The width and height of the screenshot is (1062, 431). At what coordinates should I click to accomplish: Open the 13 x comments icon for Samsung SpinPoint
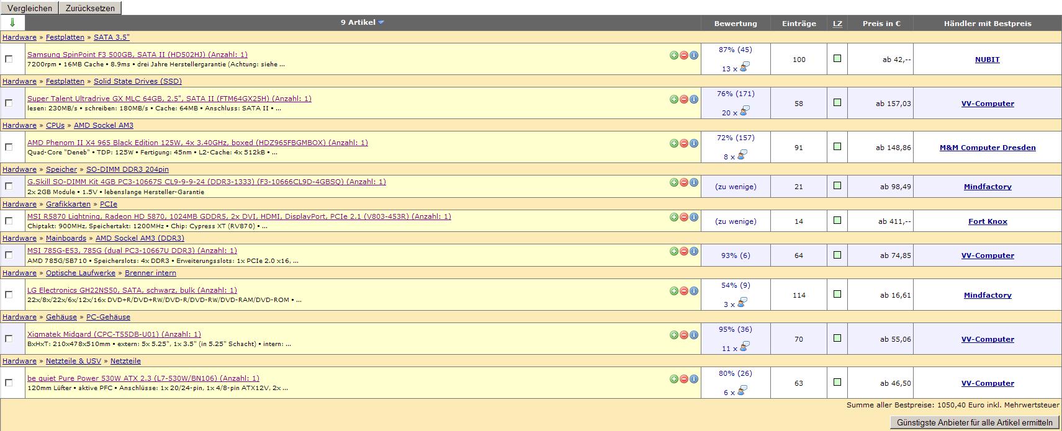[745, 67]
